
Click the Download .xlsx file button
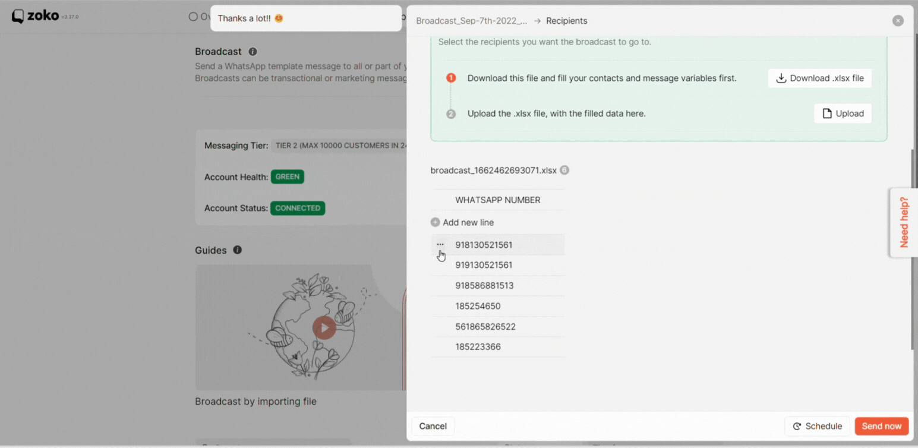pos(819,78)
